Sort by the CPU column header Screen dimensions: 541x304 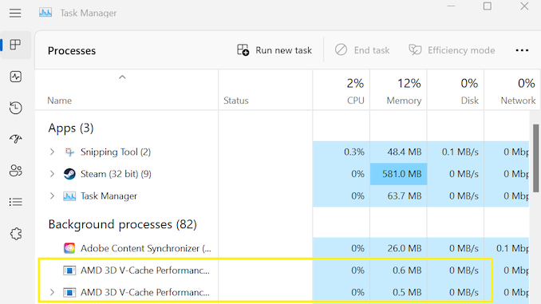coord(342,90)
